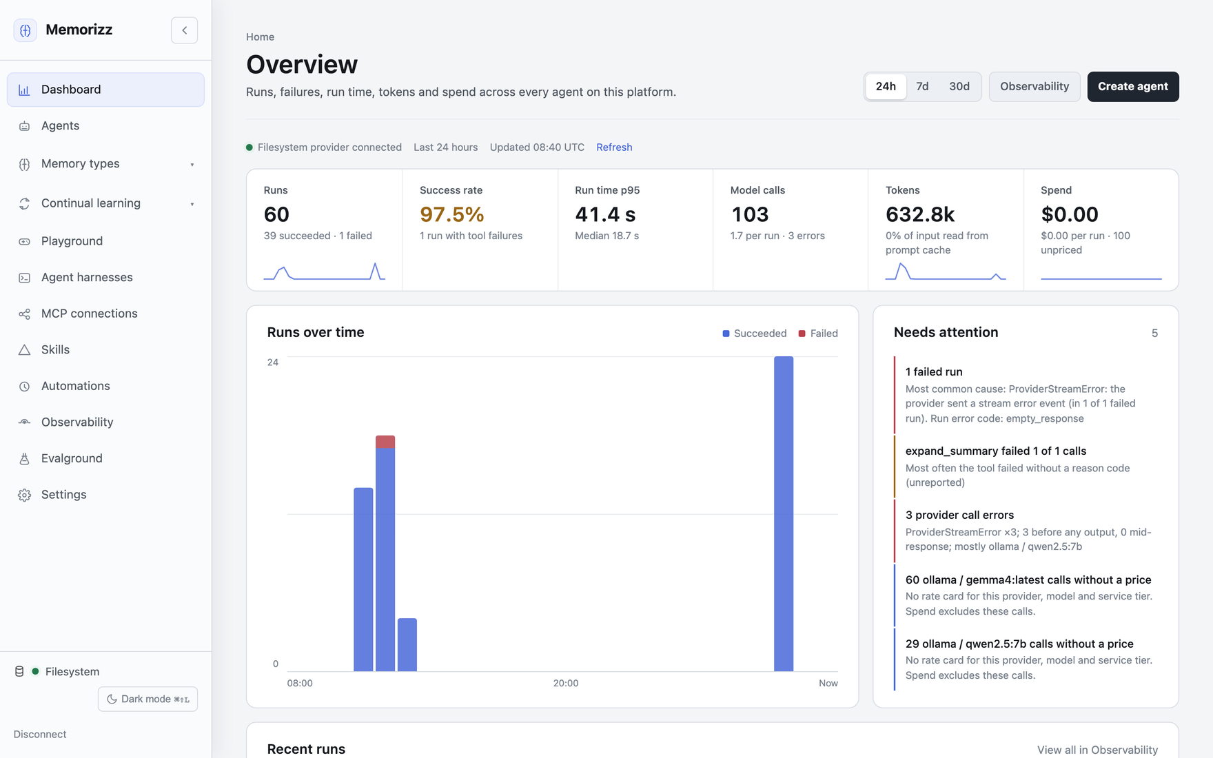
Task: Open the 3 provider call errors alert
Action: [x=1026, y=531]
